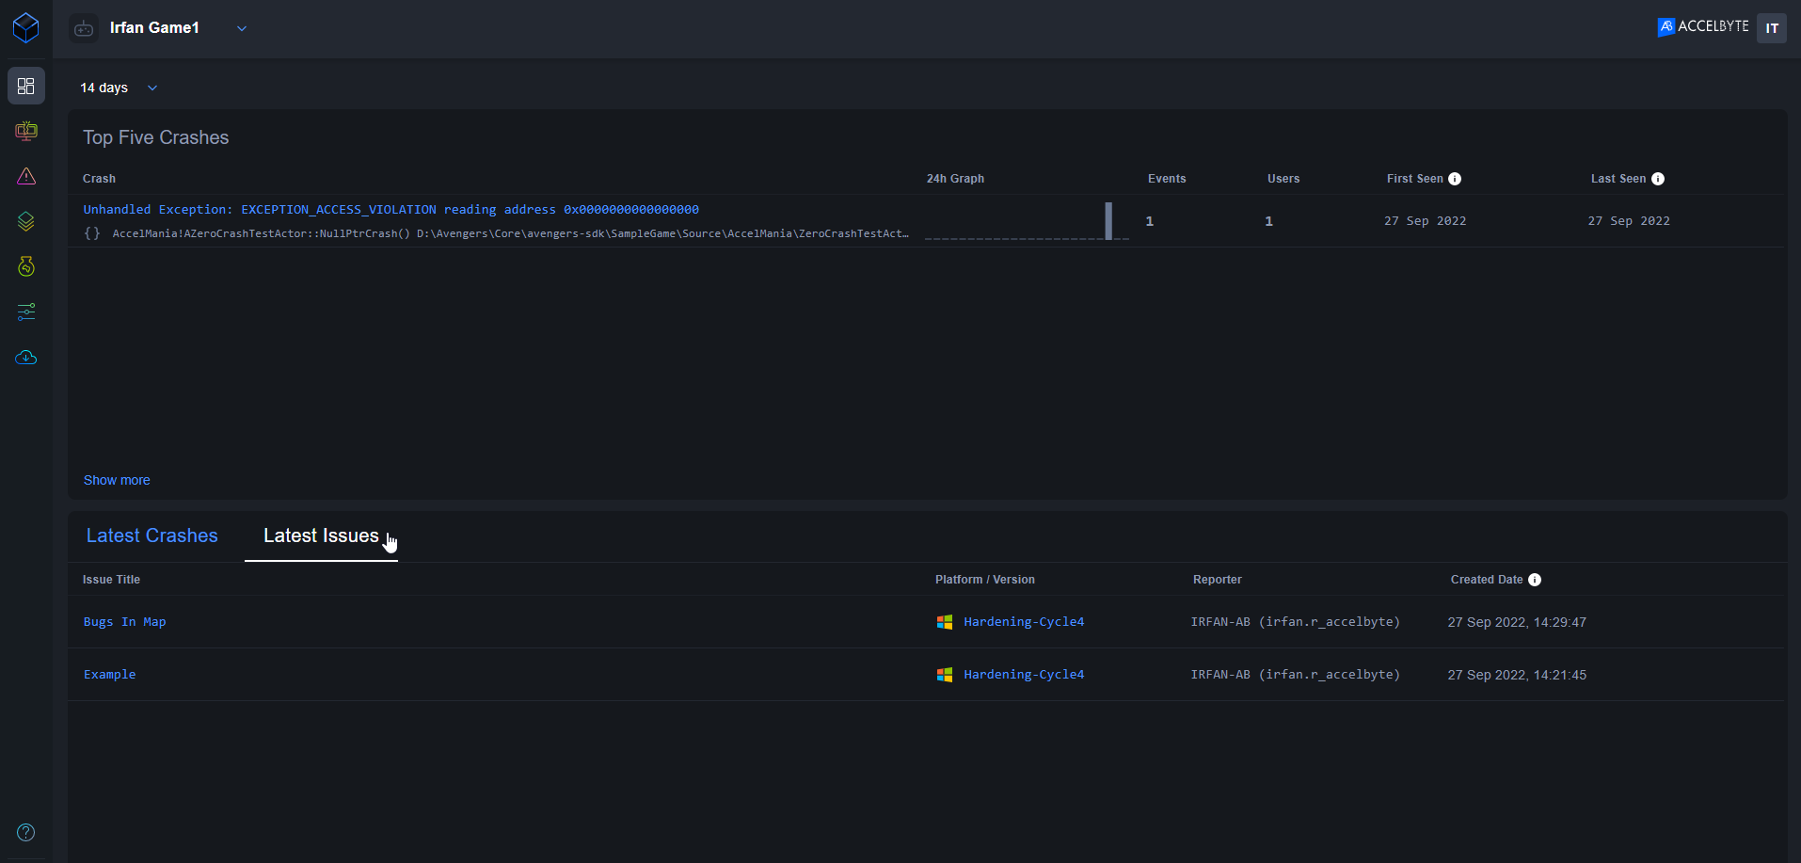Open the IT user avatar menu
The width and height of the screenshot is (1801, 863).
1772,28
